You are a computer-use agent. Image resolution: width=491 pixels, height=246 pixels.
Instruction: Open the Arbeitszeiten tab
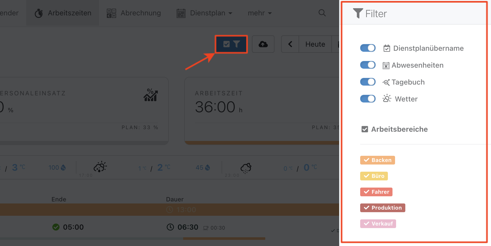click(63, 13)
